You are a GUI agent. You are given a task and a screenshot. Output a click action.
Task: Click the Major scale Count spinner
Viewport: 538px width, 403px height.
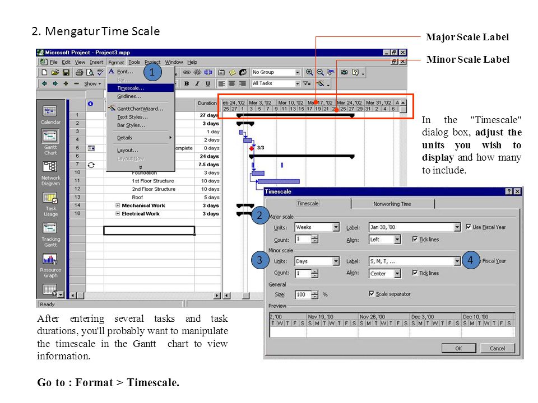314,239
